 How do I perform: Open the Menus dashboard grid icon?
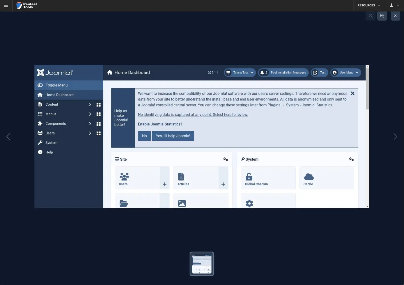[99, 114]
